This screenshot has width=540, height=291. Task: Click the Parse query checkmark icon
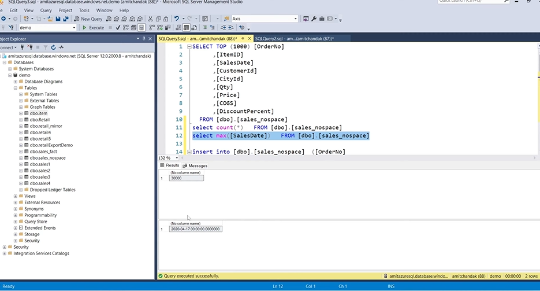[118, 28]
